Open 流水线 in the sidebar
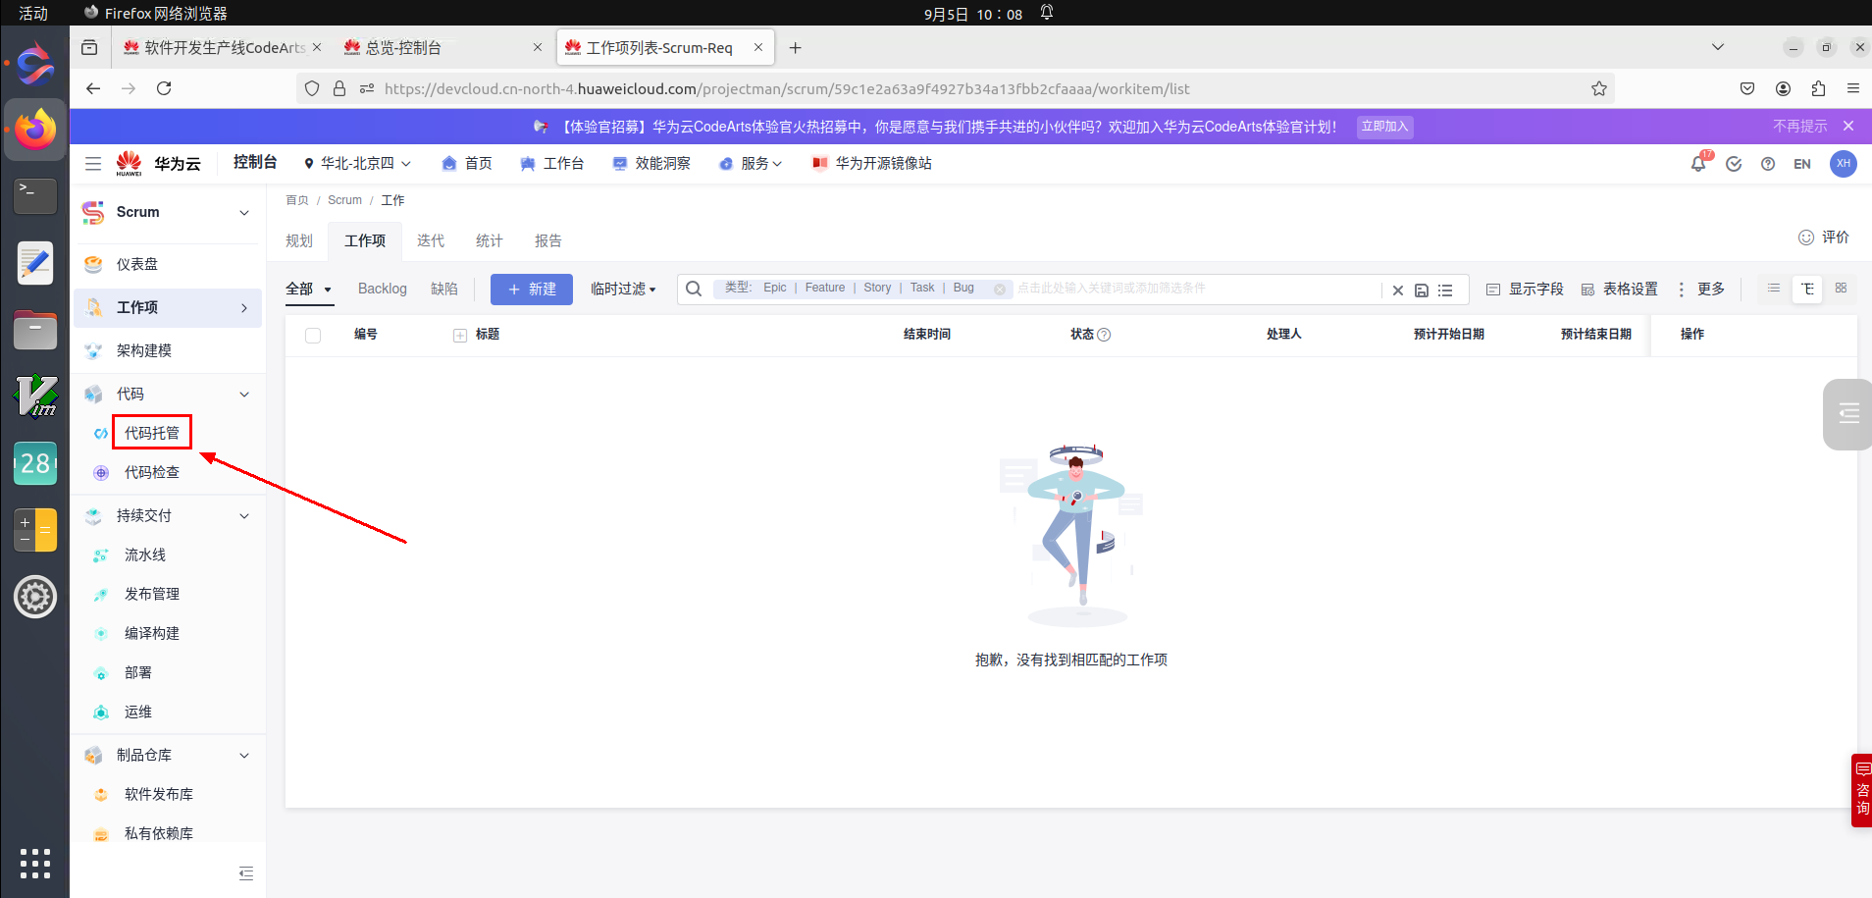This screenshot has height=898, width=1872. (x=145, y=555)
